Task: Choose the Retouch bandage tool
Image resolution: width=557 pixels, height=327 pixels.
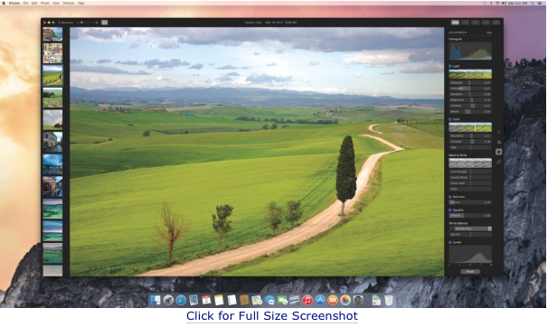Action: pos(498,162)
